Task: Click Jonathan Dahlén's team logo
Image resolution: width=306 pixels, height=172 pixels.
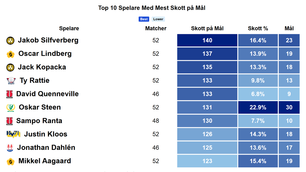Action: 10,148
